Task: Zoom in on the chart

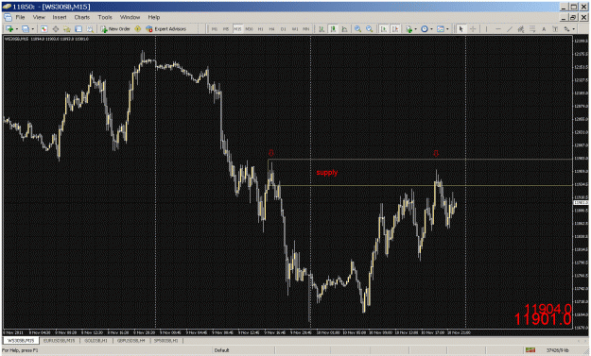Action: 357,29
